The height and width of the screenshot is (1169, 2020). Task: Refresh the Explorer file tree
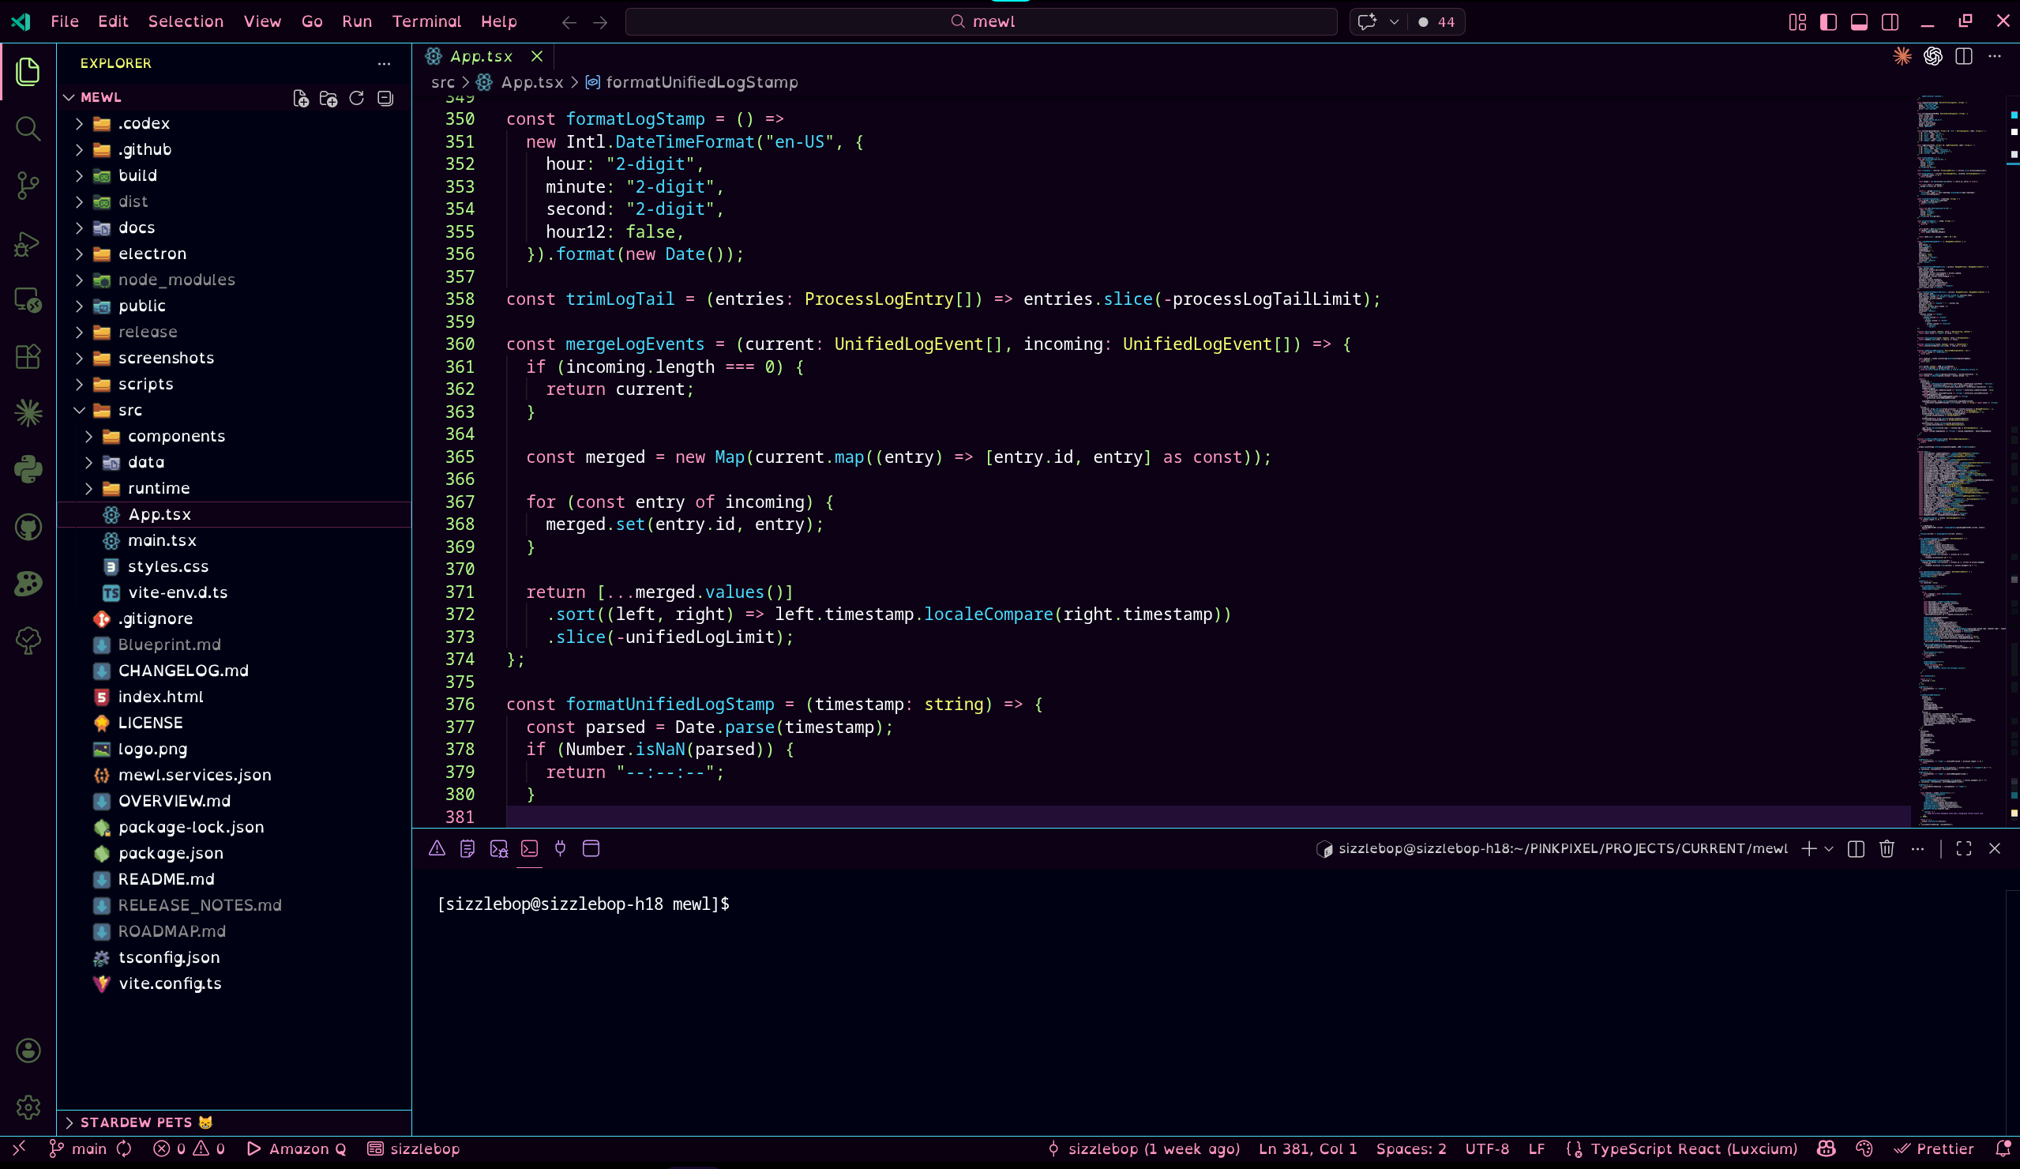tap(357, 98)
